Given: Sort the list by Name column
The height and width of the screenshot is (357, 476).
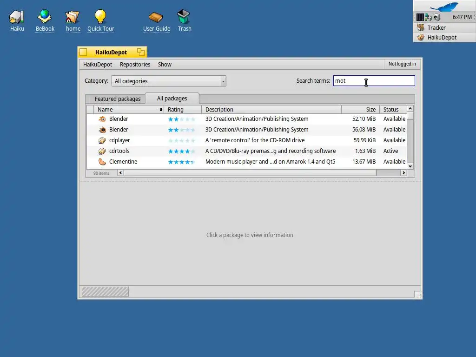Looking at the screenshot, I should 129,110.
